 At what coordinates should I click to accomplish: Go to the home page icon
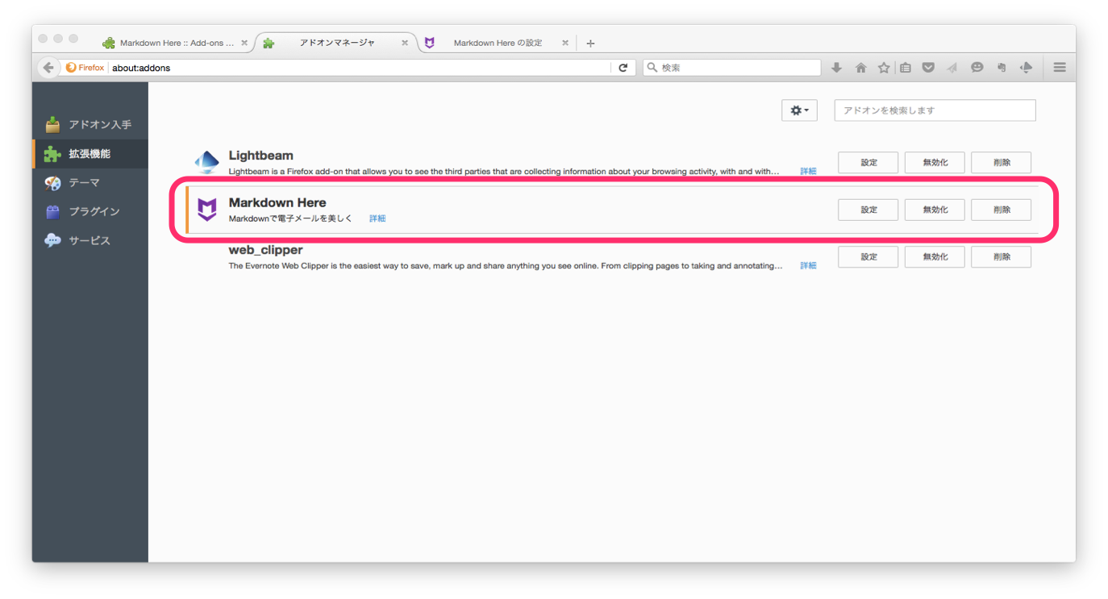[x=860, y=68]
